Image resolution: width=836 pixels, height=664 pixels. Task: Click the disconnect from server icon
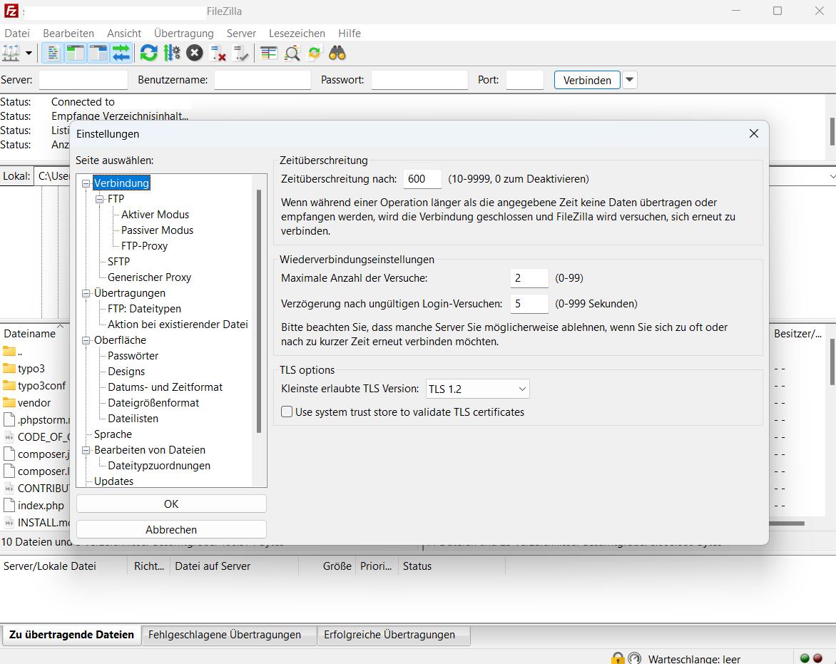tap(218, 53)
